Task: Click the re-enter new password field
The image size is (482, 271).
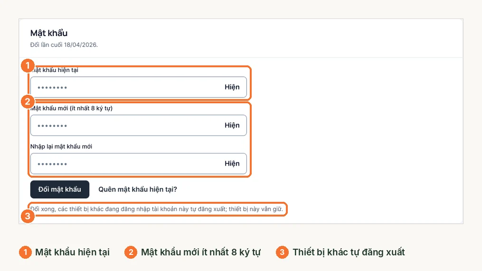Action: [138, 164]
